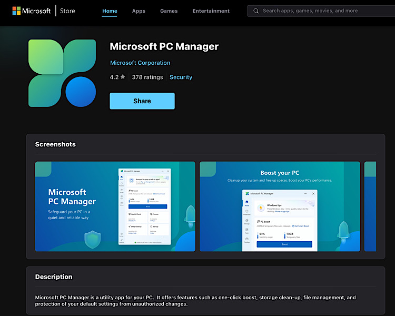The height and width of the screenshot is (316, 395).
Task: Open the Games tab
Action: (169, 11)
